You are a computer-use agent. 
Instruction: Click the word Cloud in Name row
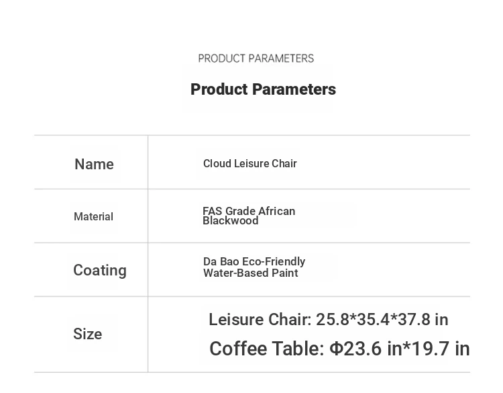click(x=217, y=163)
